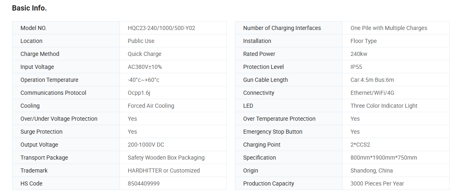
Task: Click the Specification 800mm*1900mm*750mm value
Action: point(384,158)
